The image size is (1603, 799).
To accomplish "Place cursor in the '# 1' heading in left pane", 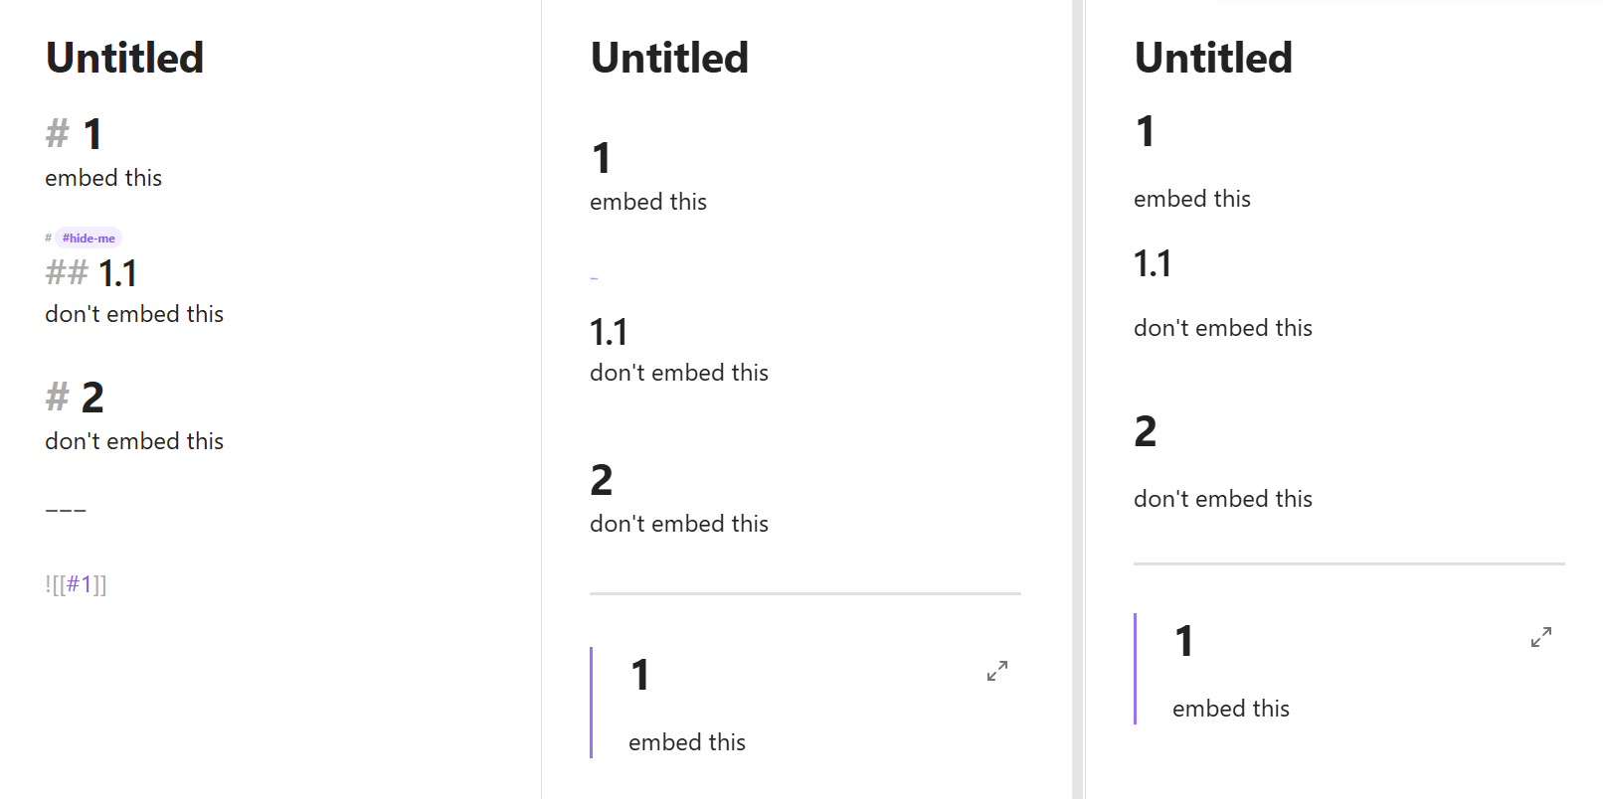I will click(x=91, y=134).
